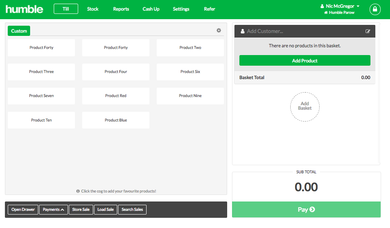Open the Stock menu
This screenshot has width=390, height=228.
(92, 9)
